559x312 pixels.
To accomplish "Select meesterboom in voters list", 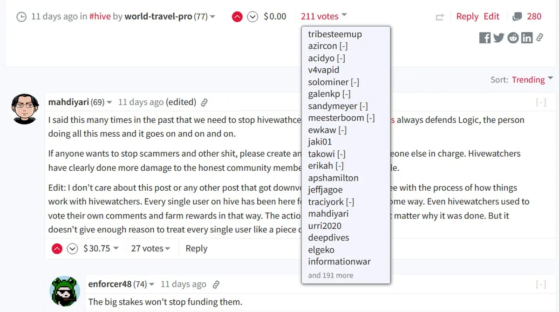I will pos(336,118).
